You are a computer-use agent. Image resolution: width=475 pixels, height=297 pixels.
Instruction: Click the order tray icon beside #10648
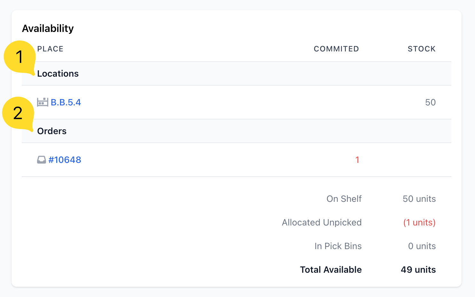click(x=42, y=160)
